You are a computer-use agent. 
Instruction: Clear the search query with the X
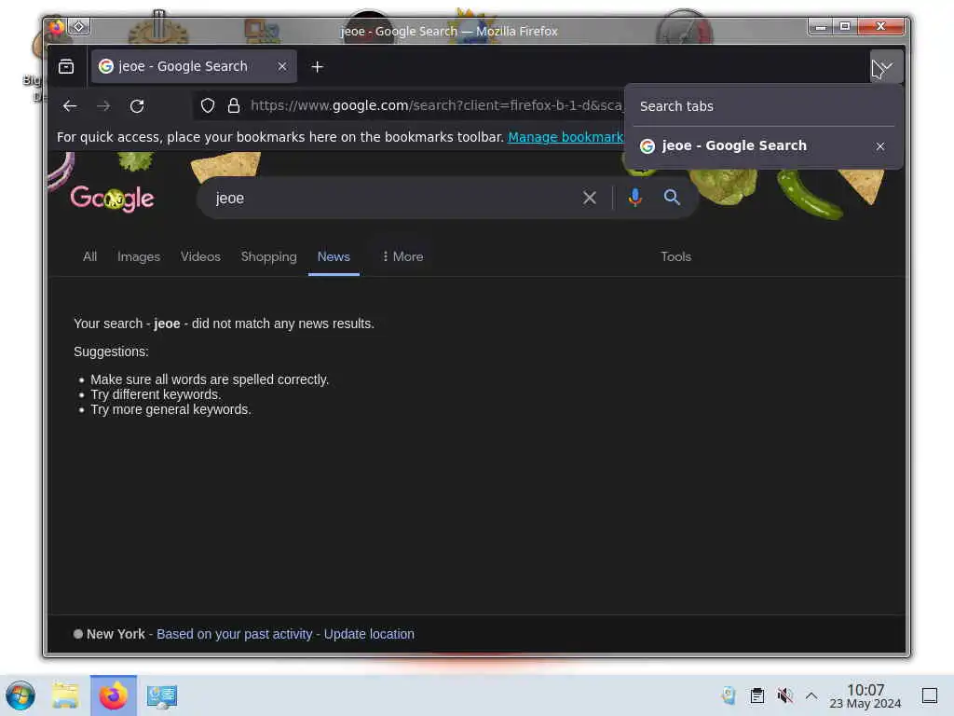click(589, 198)
